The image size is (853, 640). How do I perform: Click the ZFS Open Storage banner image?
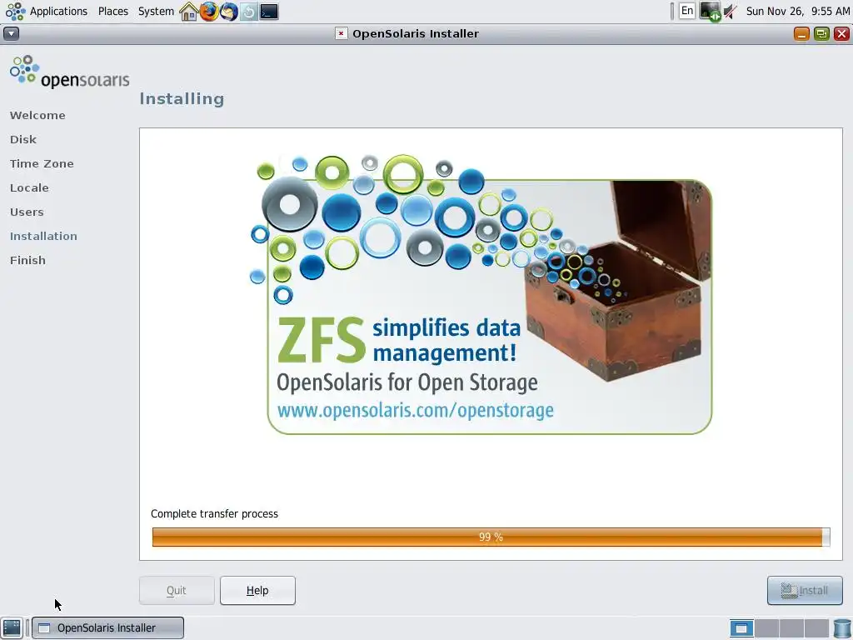pos(481,295)
